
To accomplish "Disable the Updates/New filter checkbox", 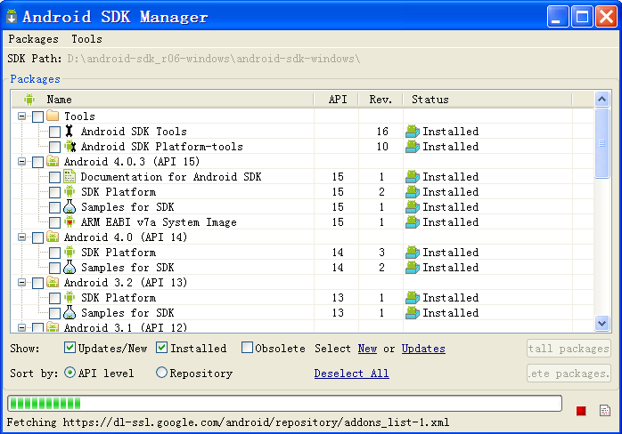I will (70, 349).
